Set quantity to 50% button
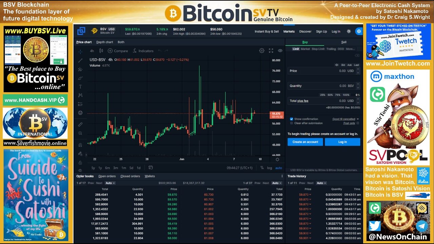 coord(330,95)
